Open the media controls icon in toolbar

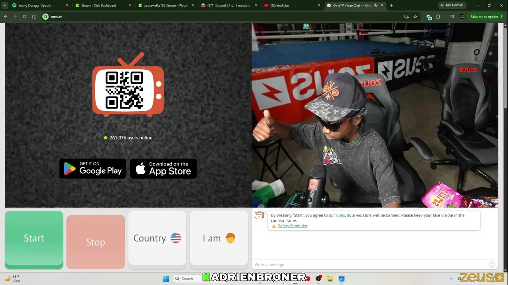452,17
